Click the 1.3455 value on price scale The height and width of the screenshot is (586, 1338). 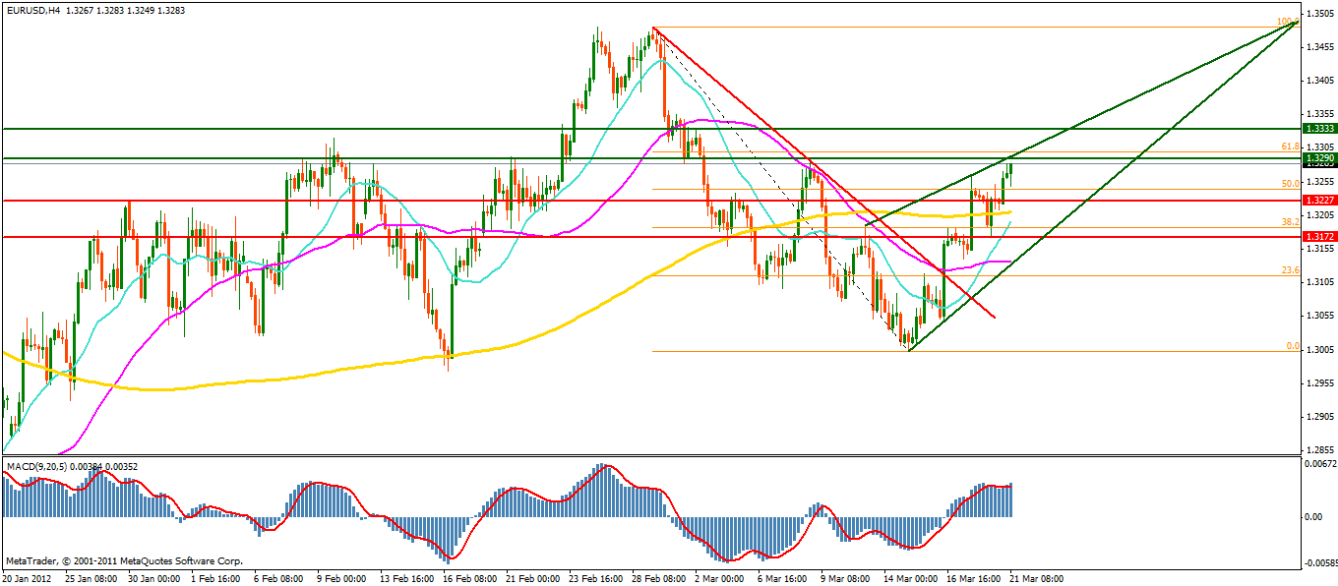coord(1317,46)
